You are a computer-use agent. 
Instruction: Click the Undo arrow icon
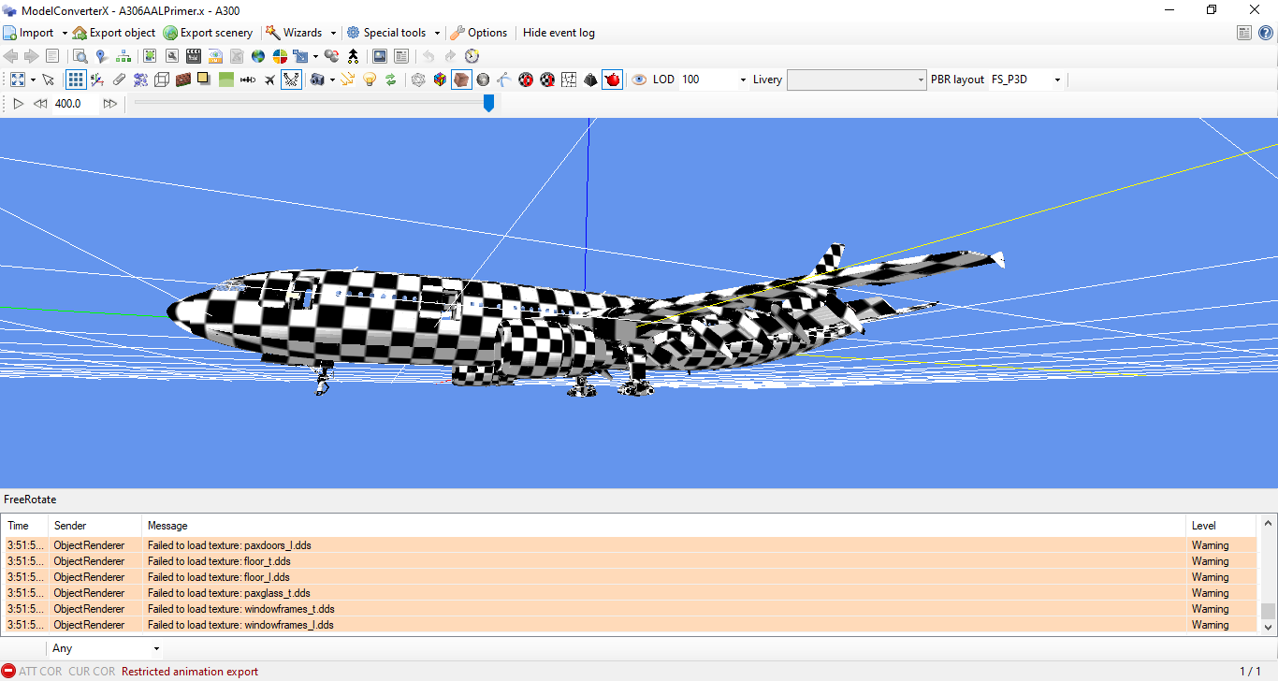point(428,56)
